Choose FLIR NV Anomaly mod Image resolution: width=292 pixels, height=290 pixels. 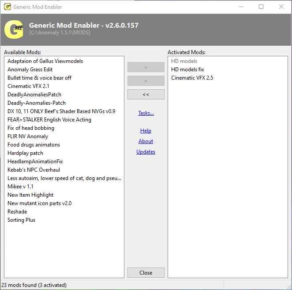(x=28, y=136)
